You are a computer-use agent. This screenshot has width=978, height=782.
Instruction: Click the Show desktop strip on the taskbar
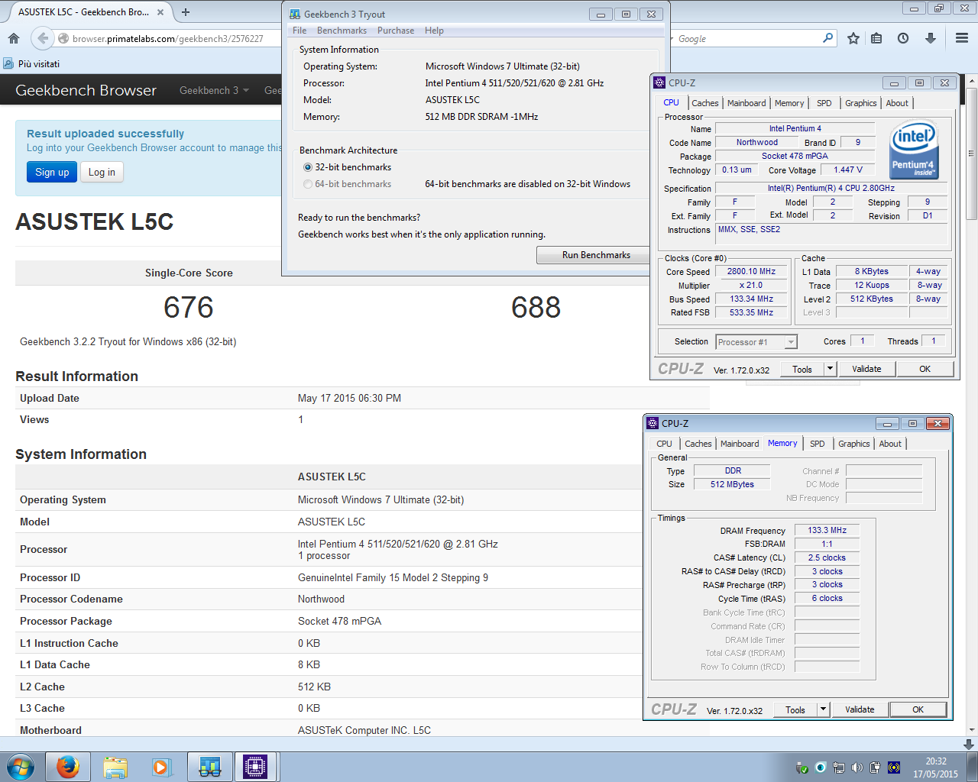pos(973,767)
